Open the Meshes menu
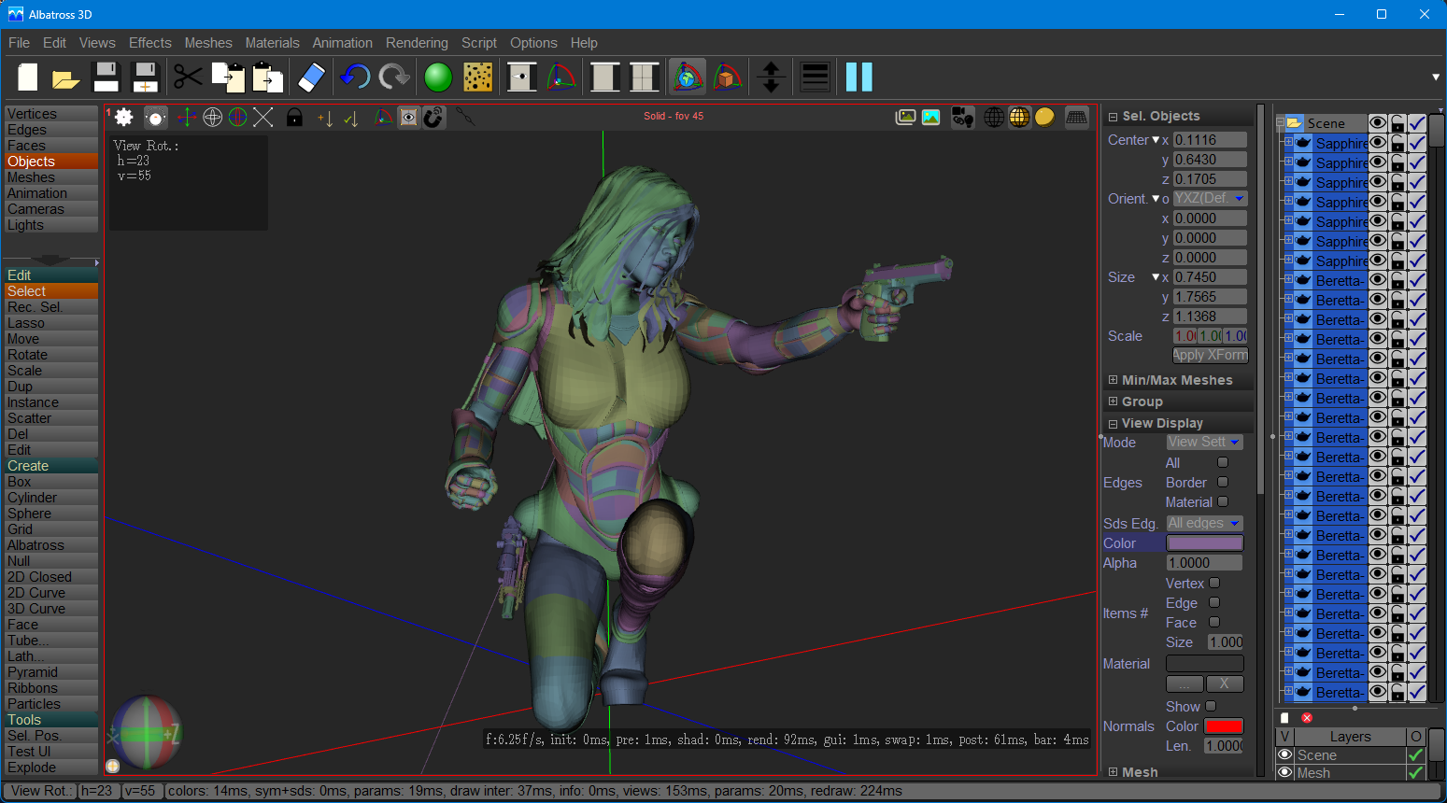Viewport: 1447px width, 803px height. 208,43
